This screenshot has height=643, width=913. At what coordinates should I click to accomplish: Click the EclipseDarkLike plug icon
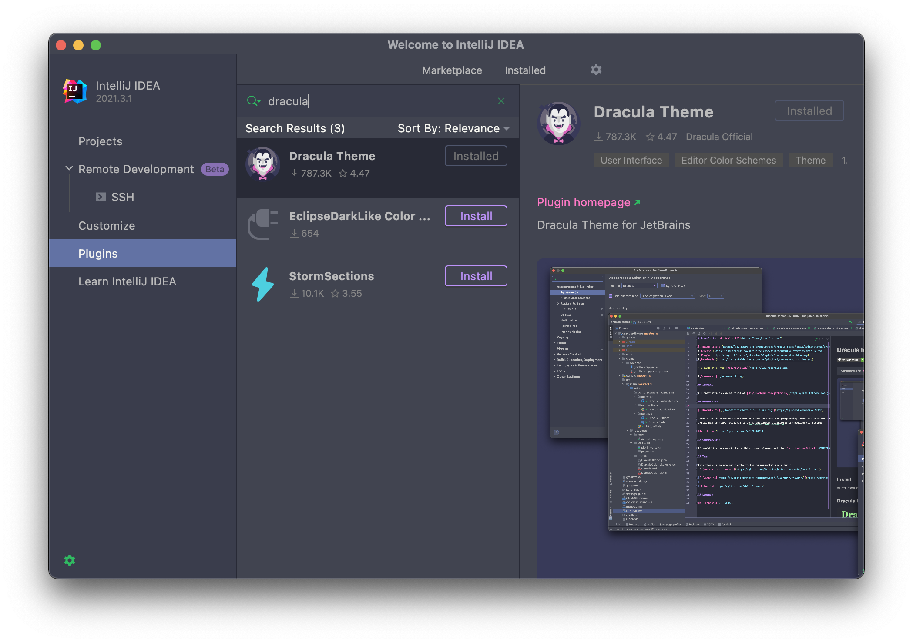263,224
